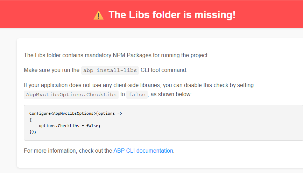
Task: Click the ', as shown below:' text
Action: pos(170,94)
